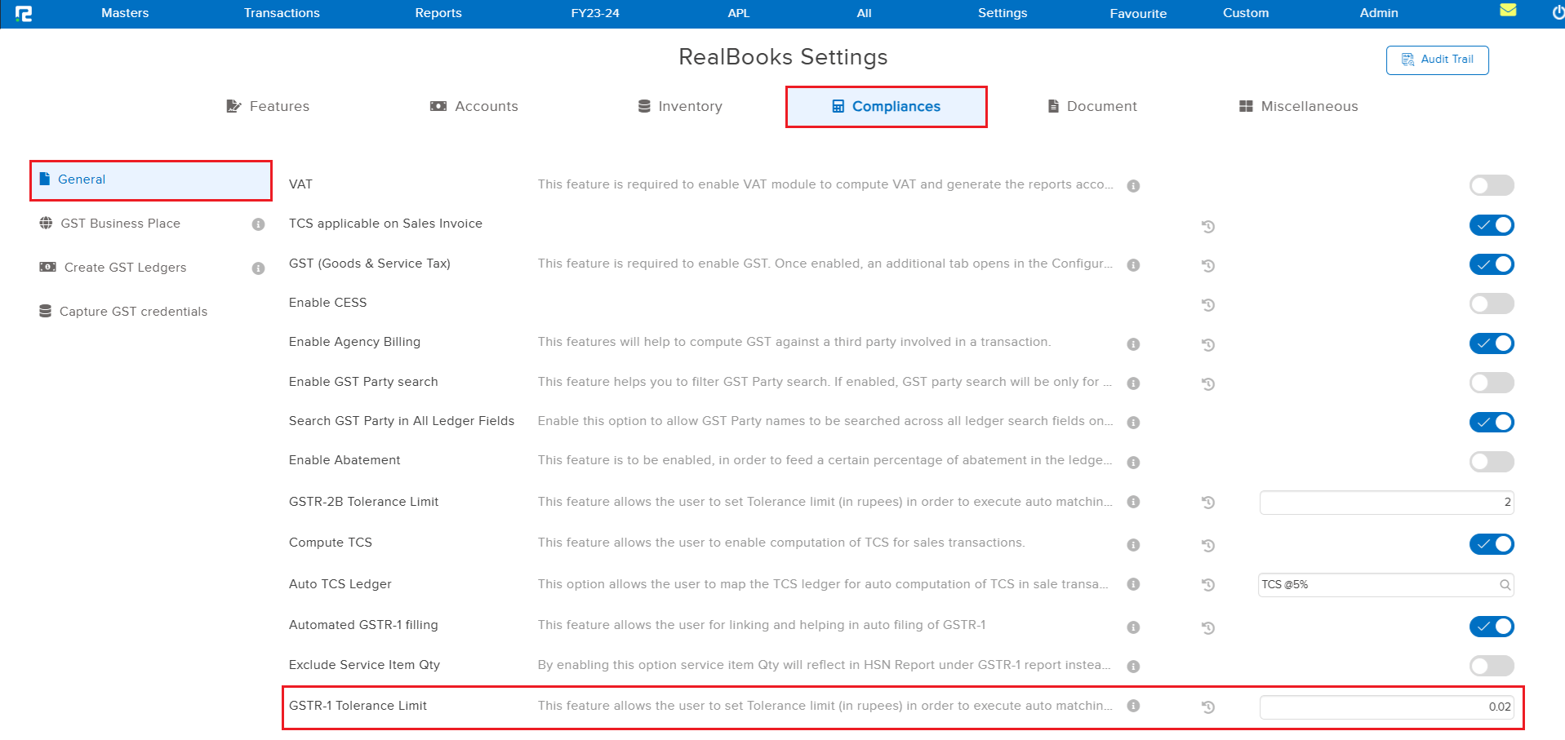Viewport: 1565px width, 740px height.
Task: Select the Compliances tab
Action: coord(887,107)
